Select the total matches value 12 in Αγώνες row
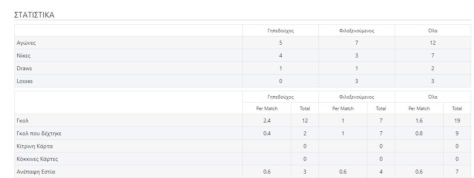Screen dimensions: 474x178 pyautogui.click(x=433, y=43)
